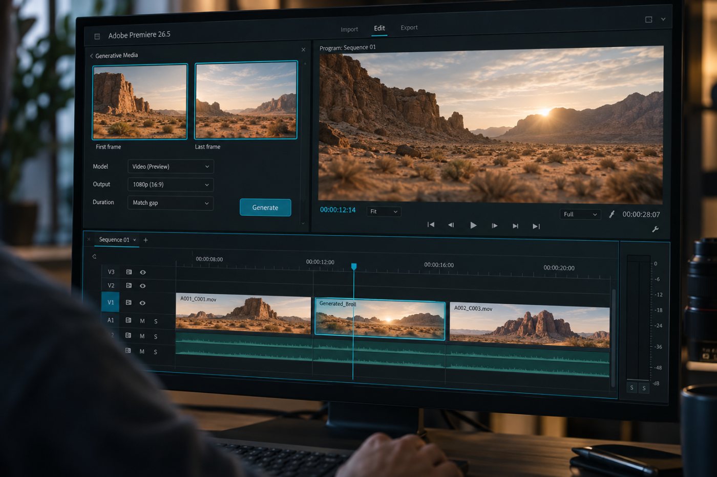Click the right S button under the audio meter
Viewport: 717px width, 477px height.
[x=644, y=388]
